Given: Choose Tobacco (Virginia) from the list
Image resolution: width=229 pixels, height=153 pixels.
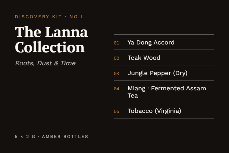Looking at the screenshot, I should [x=164, y=111].
